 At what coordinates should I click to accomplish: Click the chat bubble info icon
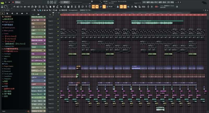click(83, 7)
